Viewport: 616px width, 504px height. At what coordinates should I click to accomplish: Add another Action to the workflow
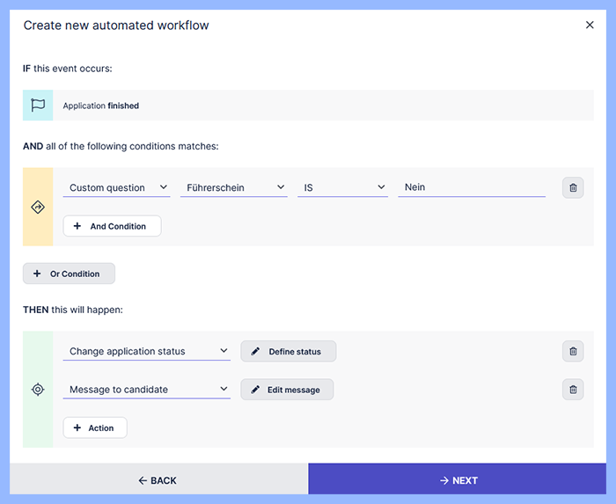click(x=95, y=428)
